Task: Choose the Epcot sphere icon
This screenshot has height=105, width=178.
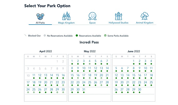Action: 92,16
